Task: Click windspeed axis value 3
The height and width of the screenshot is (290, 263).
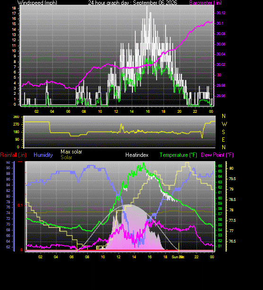Action: (15, 89)
